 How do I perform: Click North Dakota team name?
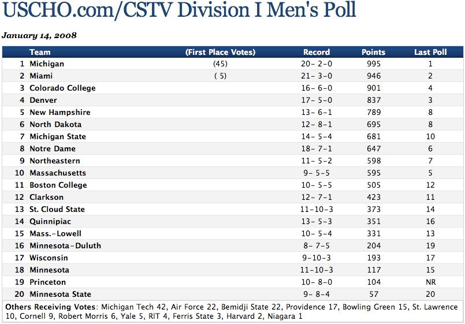[x=55, y=125]
